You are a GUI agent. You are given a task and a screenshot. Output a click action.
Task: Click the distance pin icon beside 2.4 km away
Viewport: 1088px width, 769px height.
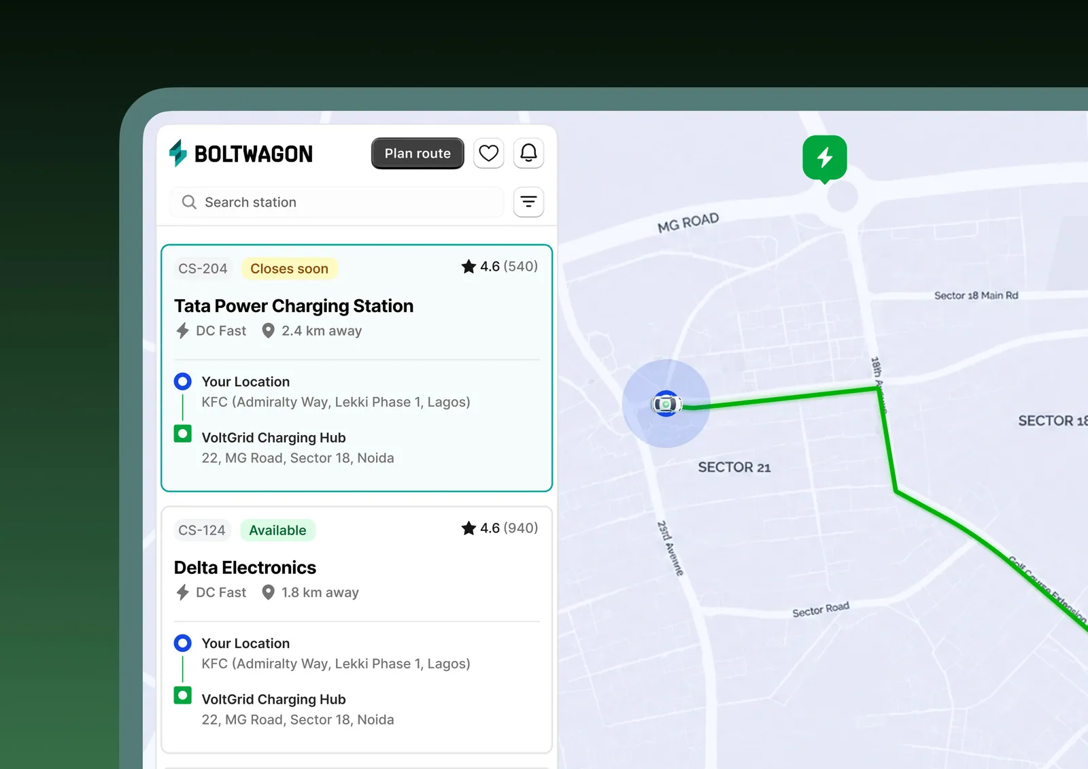(269, 331)
